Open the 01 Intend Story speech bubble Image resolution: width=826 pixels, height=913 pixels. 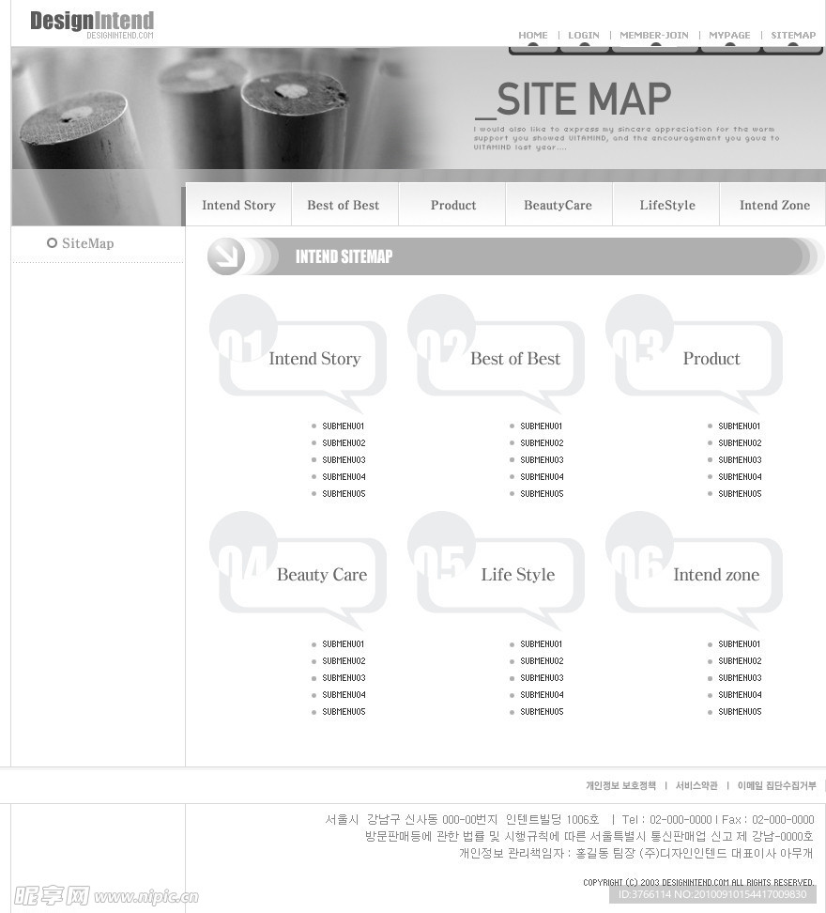[298, 355]
